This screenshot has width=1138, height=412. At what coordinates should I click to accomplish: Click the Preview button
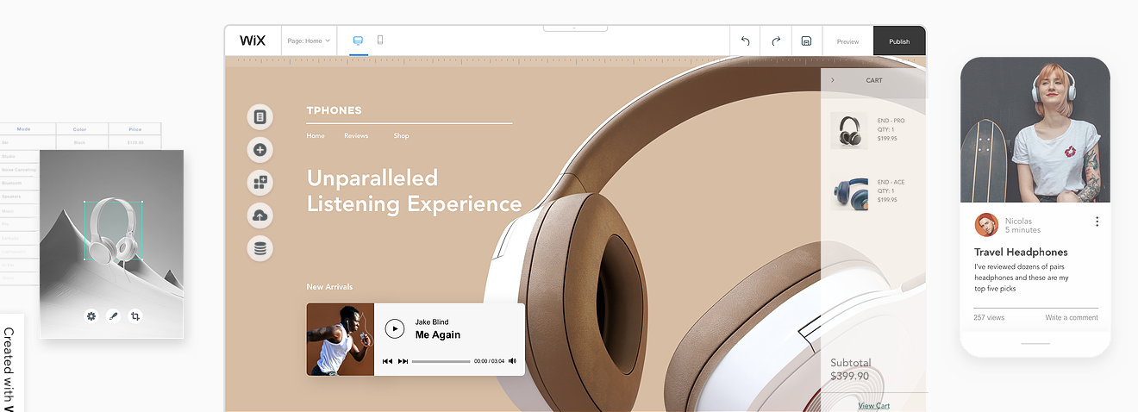tap(848, 41)
